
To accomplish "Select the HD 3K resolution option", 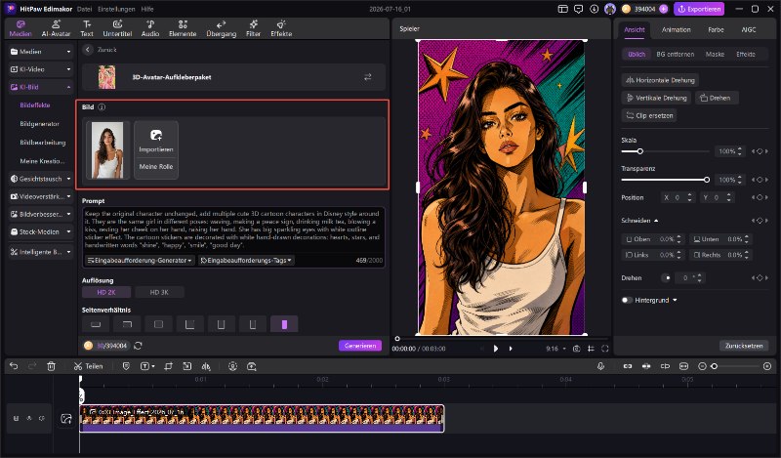I will (159, 293).
